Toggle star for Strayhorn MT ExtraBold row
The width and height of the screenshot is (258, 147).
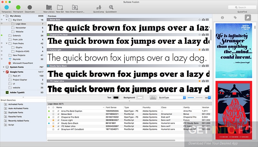click(53, 129)
